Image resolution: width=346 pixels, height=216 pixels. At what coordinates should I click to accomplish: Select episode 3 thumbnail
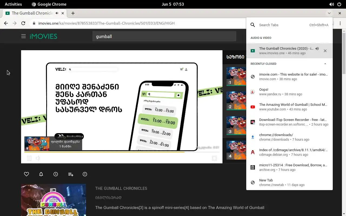coord(236,125)
